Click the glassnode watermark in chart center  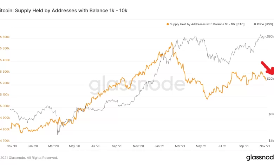(x=137, y=85)
